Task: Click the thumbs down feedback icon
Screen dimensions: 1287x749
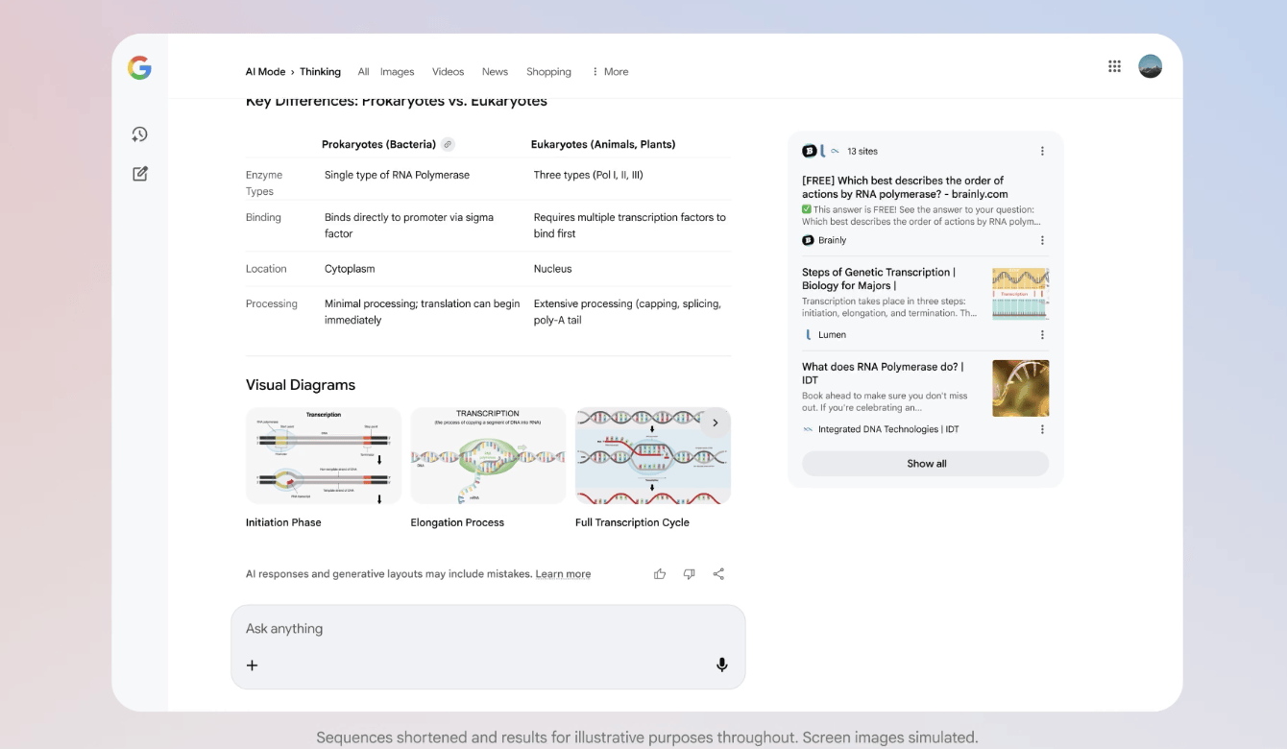Action: click(689, 574)
